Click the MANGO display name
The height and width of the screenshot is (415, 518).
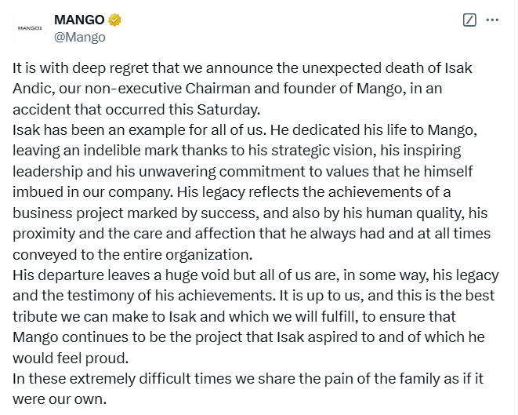pyautogui.click(x=79, y=20)
